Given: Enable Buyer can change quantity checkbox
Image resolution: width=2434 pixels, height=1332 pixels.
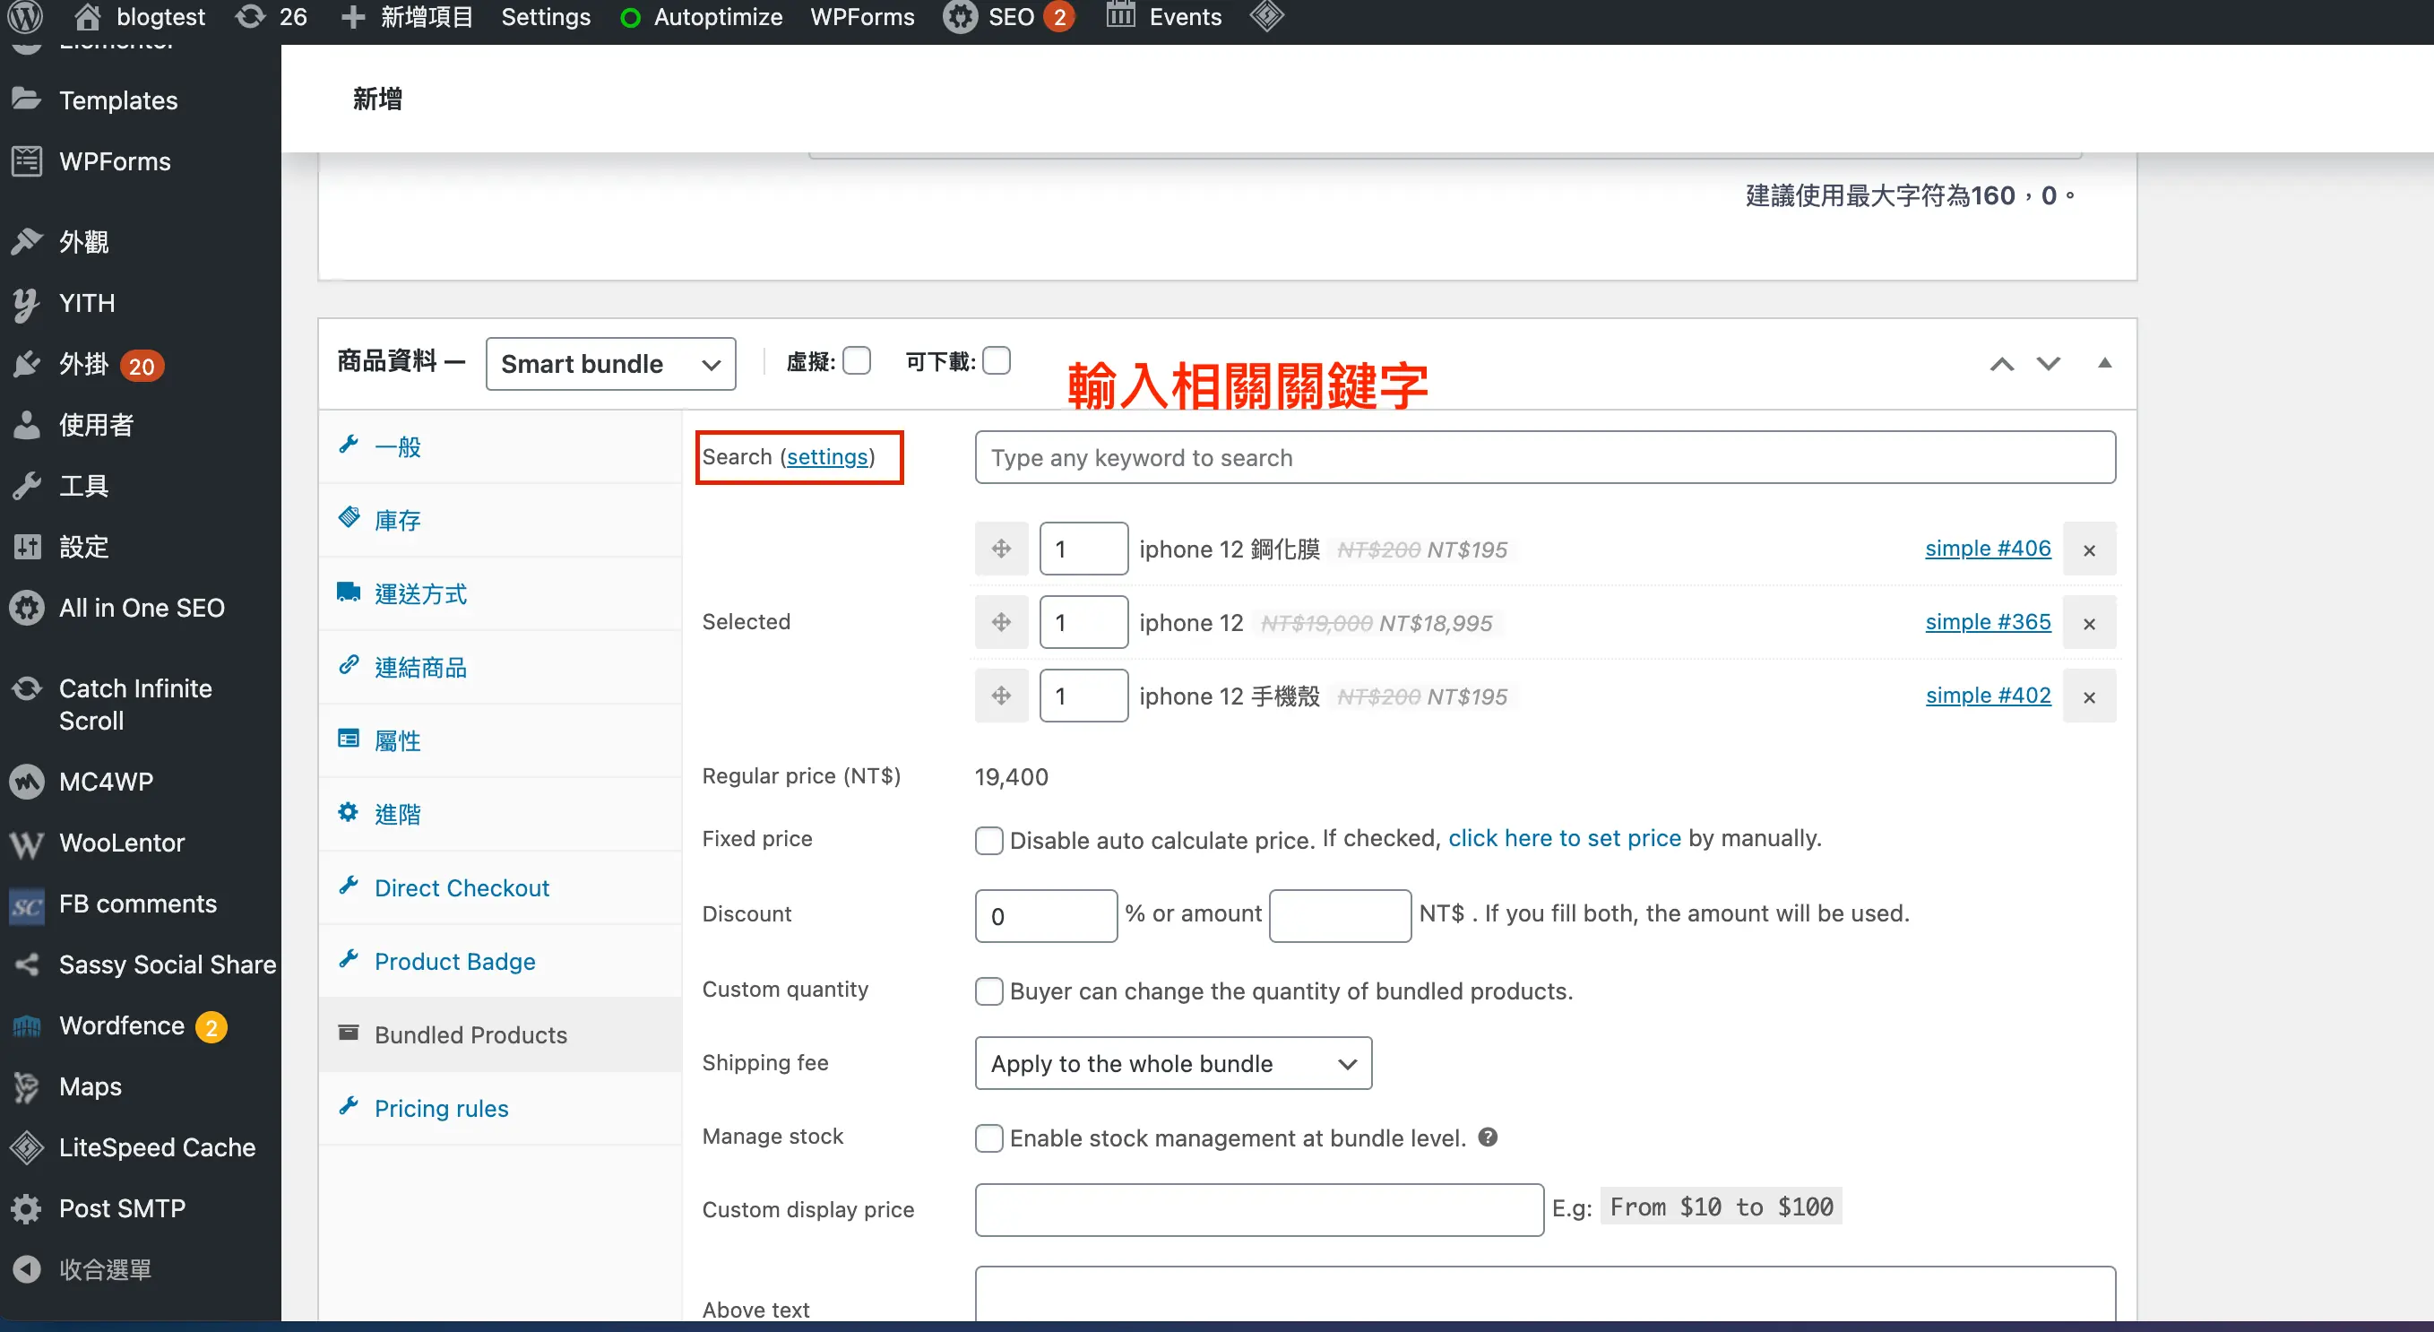Looking at the screenshot, I should click(x=989, y=991).
